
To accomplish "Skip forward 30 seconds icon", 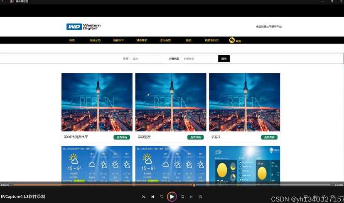I will (182, 197).
